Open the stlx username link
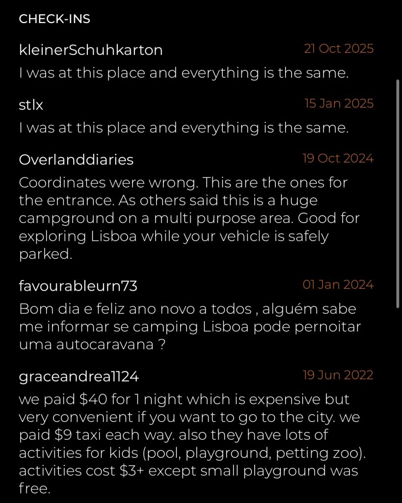The image size is (402, 503). (x=31, y=105)
